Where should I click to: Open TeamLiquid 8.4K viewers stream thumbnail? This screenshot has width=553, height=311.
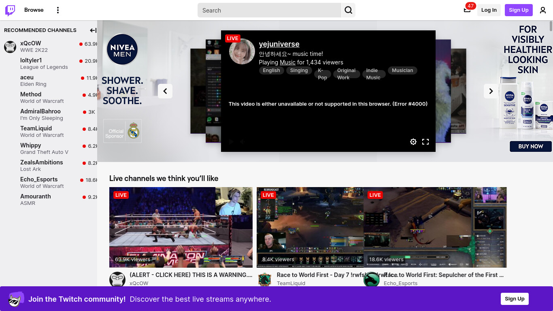(x=310, y=227)
